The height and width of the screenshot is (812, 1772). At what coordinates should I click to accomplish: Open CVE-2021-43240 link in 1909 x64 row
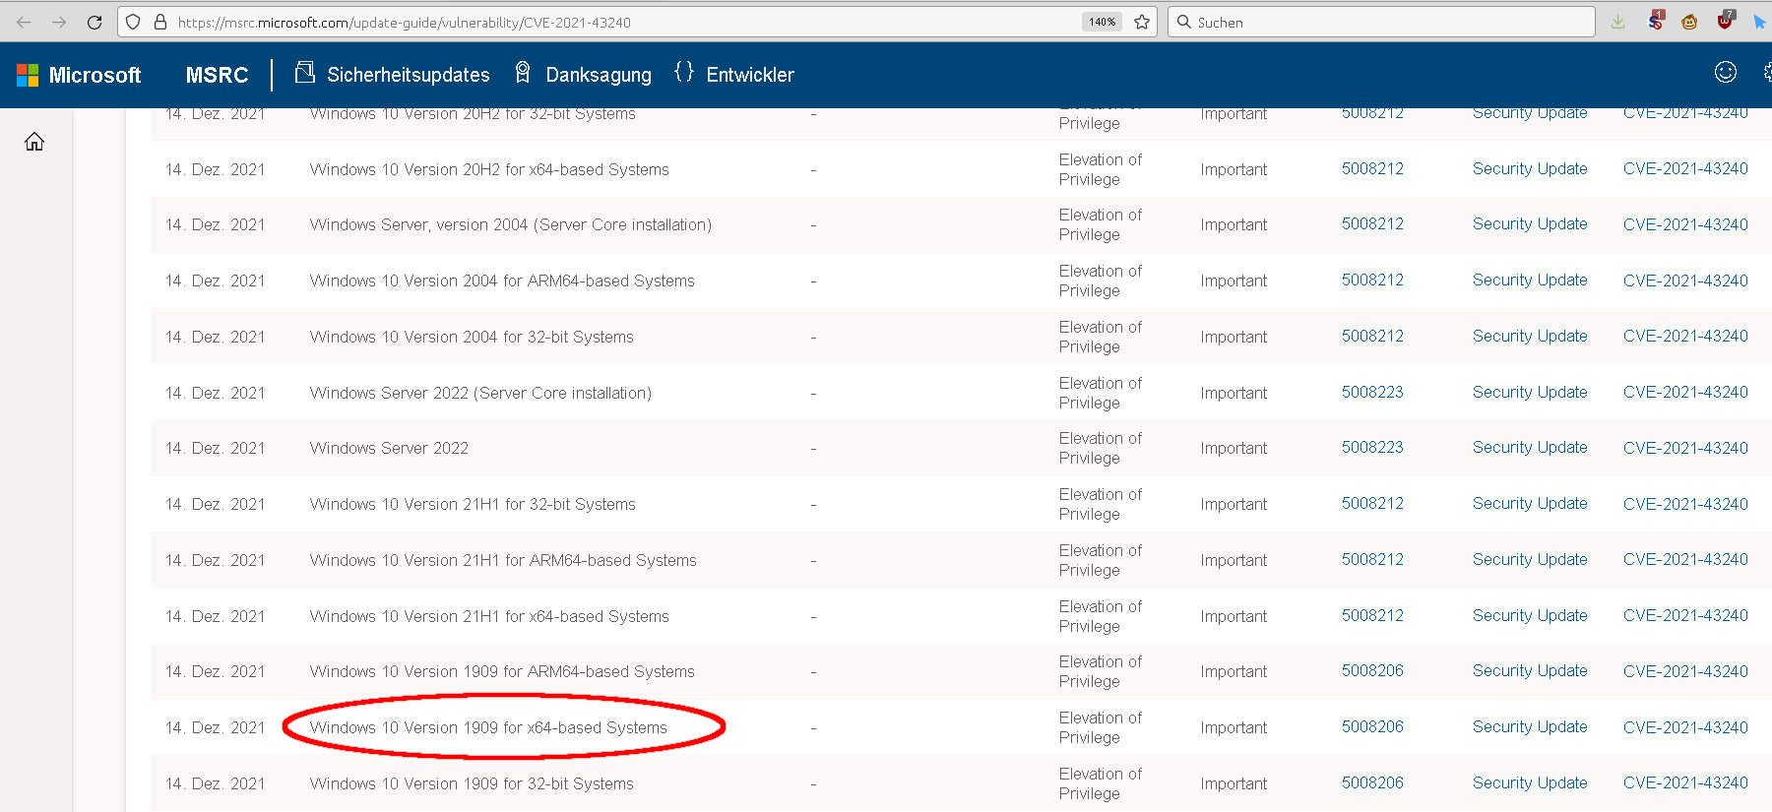tap(1685, 727)
